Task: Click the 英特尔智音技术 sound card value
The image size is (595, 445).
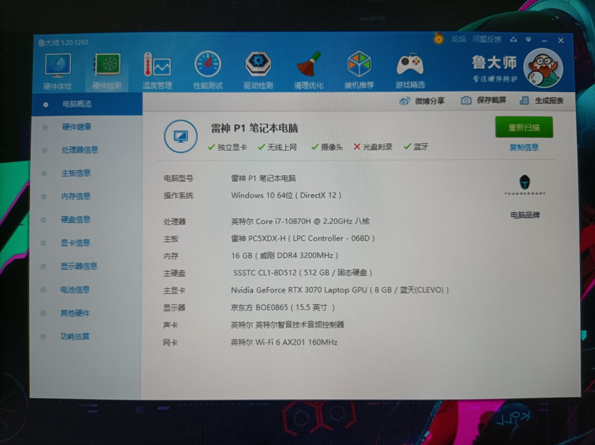Action: point(287,325)
